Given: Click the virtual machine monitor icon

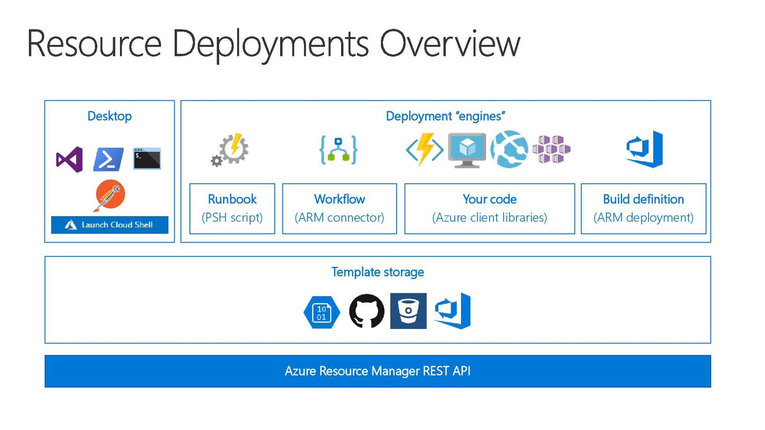Looking at the screenshot, I should point(467,150).
